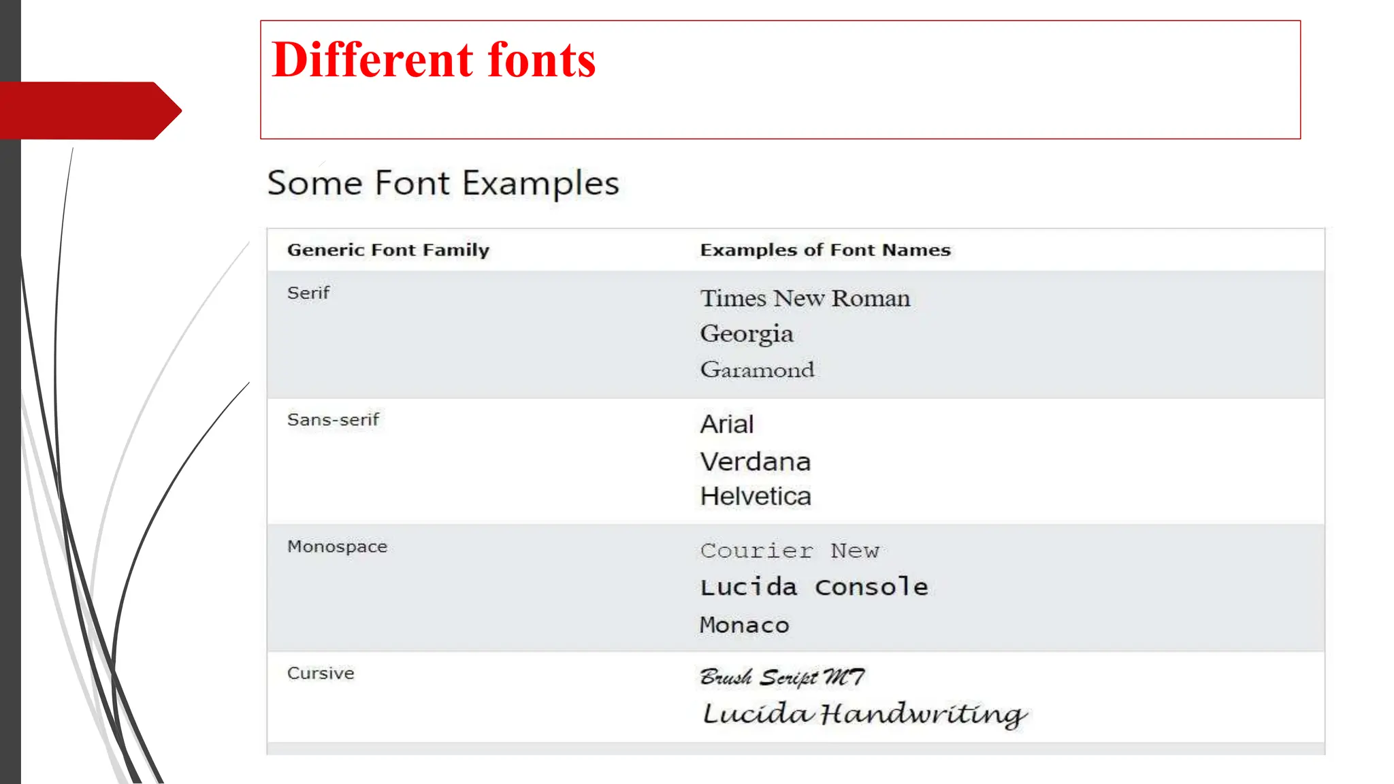
Task: Click the 'Monaco' font example
Action: 745,624
